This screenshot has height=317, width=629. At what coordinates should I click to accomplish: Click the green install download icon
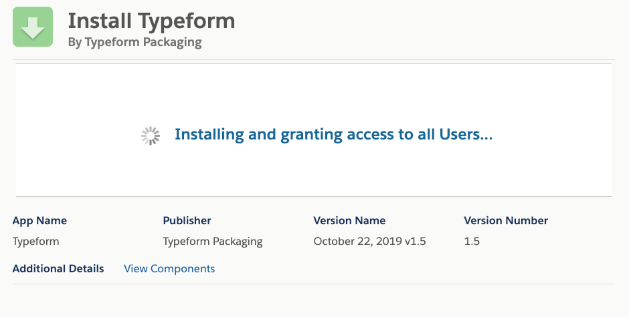point(33,27)
